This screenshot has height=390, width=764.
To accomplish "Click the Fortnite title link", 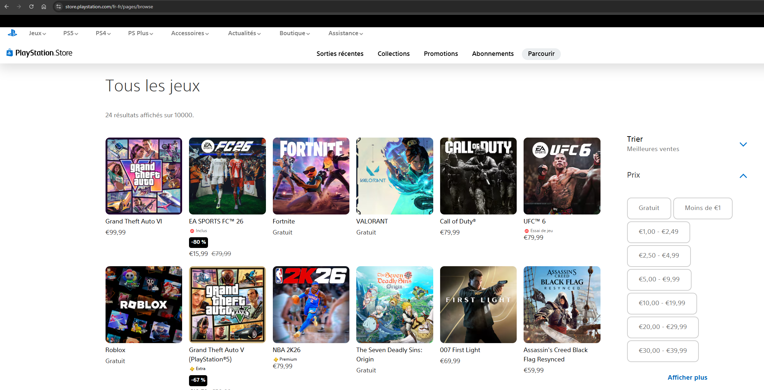I will coord(284,221).
